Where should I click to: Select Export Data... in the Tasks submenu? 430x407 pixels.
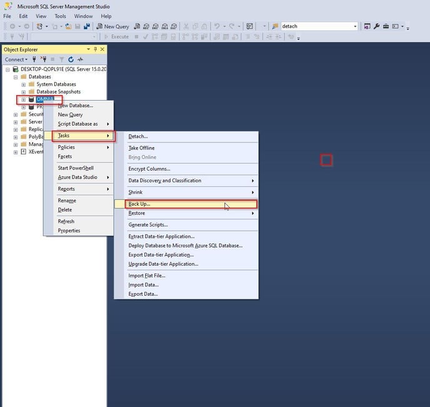point(186,294)
